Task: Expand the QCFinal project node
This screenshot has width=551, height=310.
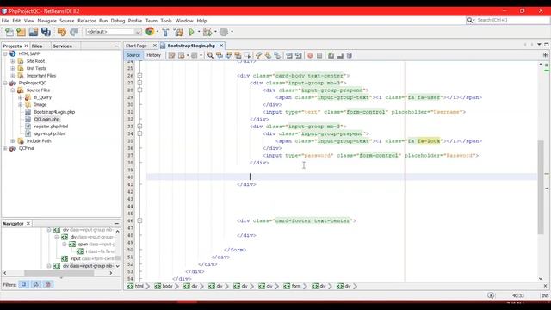Action: 5,148
